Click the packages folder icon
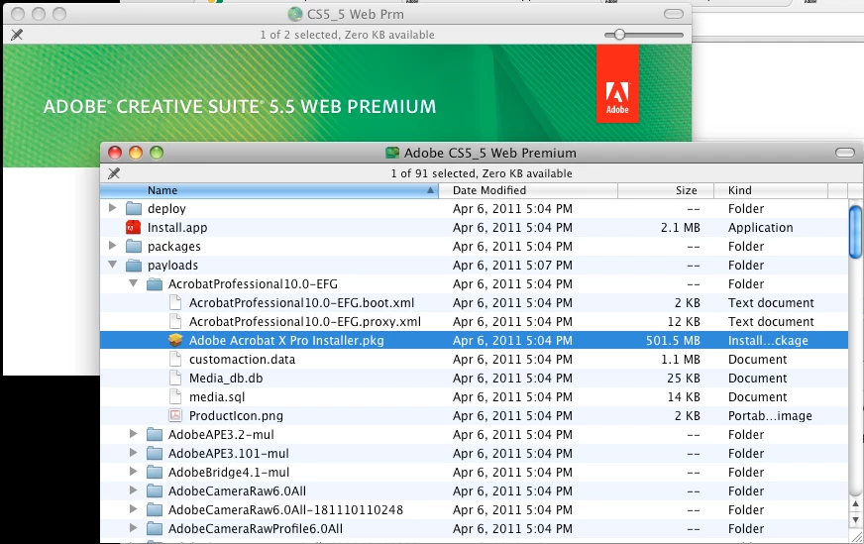This screenshot has width=864, height=544. [134, 246]
